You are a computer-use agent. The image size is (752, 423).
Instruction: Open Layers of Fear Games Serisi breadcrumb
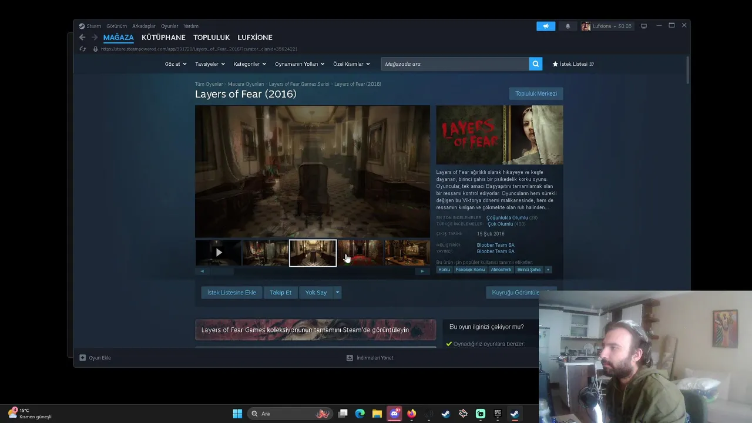point(299,84)
